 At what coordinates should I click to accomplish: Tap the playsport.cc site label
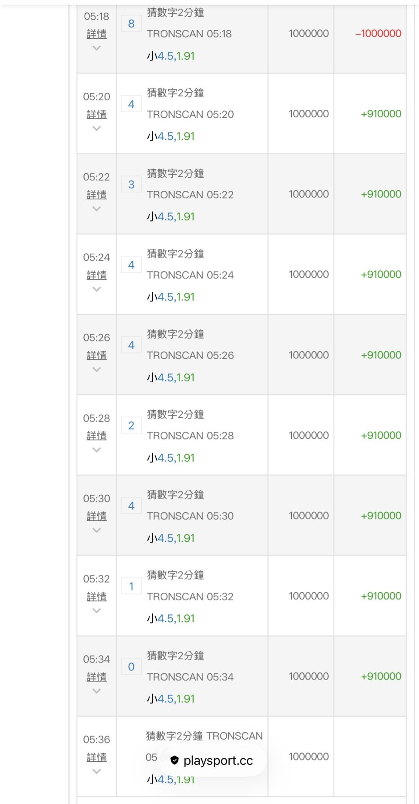(218, 761)
